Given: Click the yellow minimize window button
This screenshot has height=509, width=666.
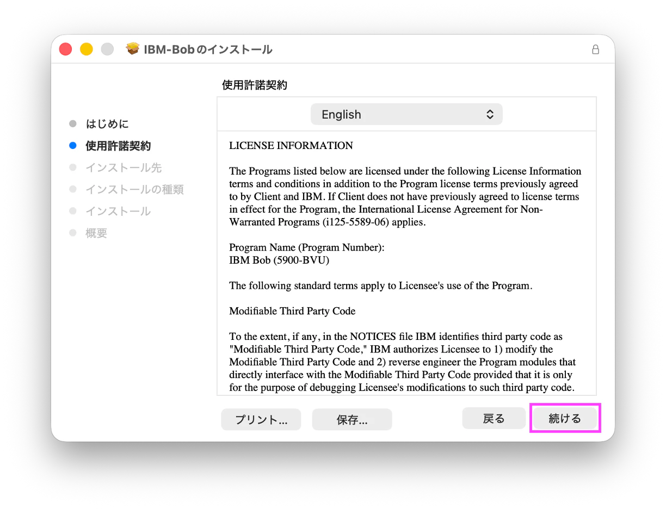Looking at the screenshot, I should coord(87,49).
